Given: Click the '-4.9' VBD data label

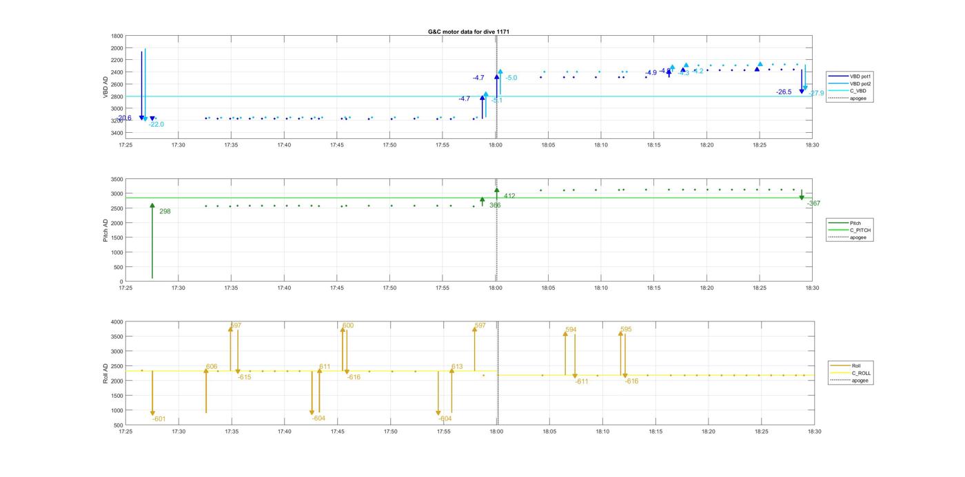Looking at the screenshot, I should [x=651, y=73].
